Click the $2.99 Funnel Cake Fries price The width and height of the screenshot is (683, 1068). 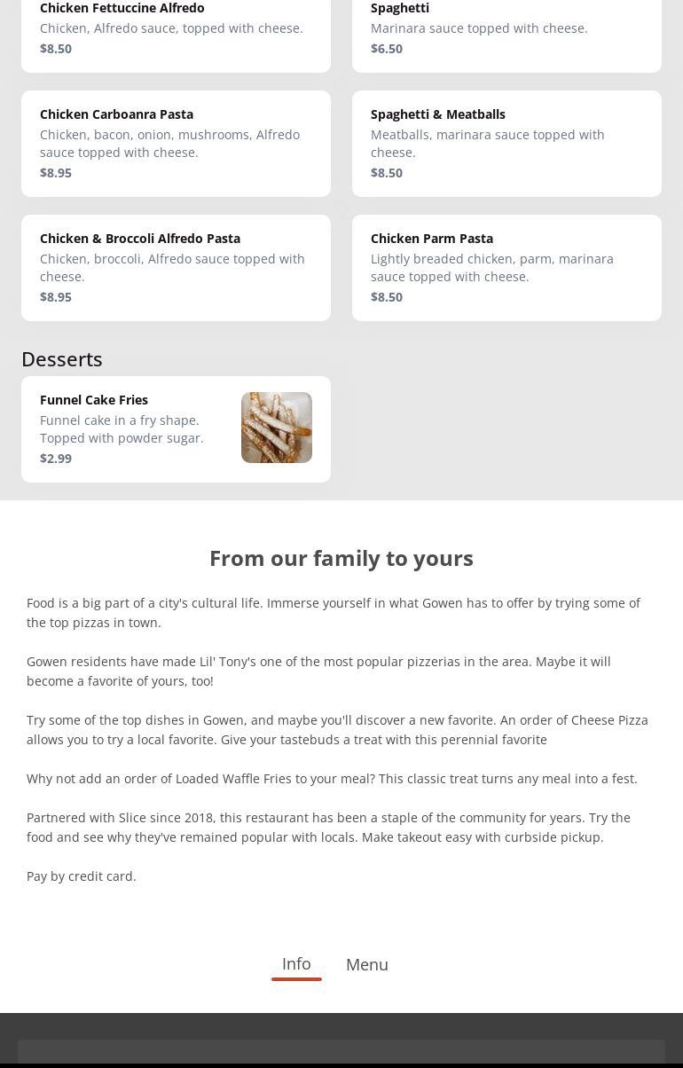coord(56,459)
